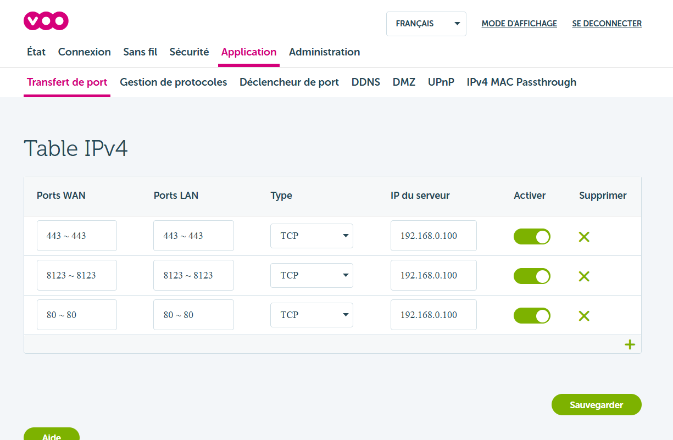Go to the État tab
673x440 pixels.
(36, 52)
